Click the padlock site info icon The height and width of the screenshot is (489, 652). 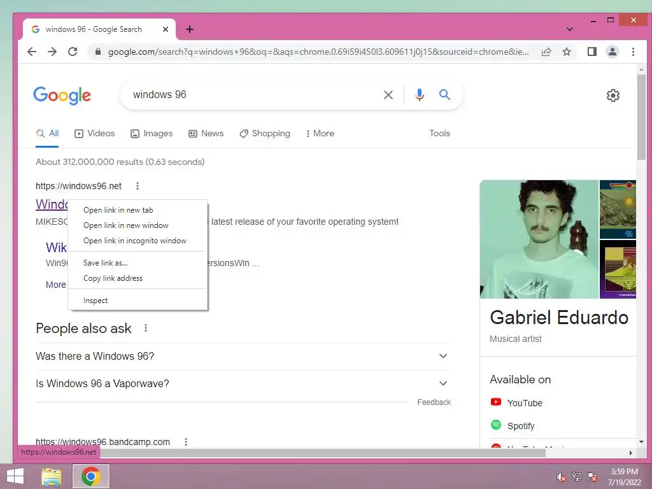98,52
